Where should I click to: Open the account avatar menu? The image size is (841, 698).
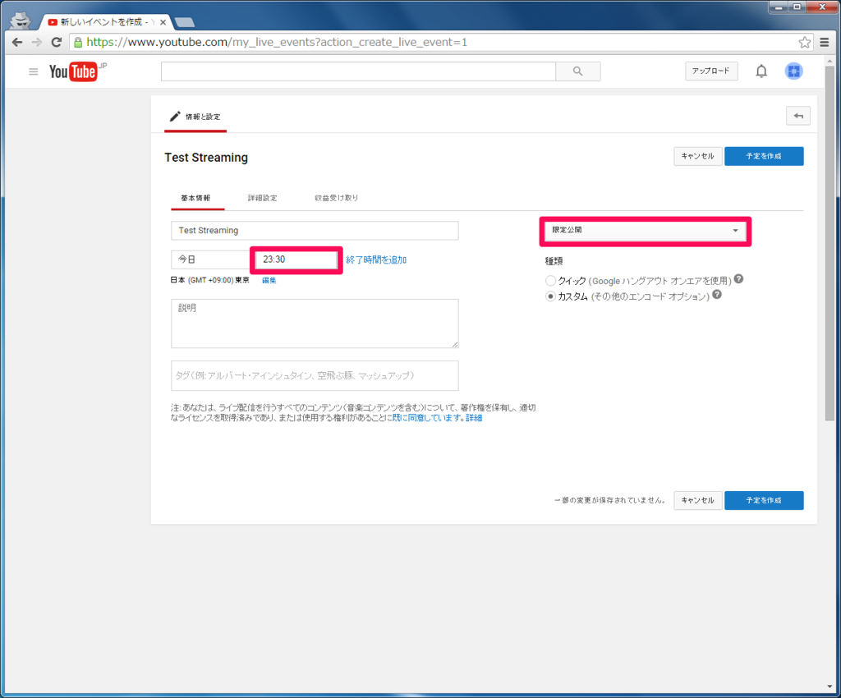[794, 71]
